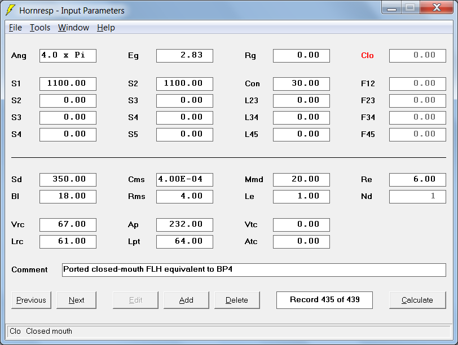Select the Vtc input field
Viewport: 458px width, 345px height.
(x=301, y=225)
